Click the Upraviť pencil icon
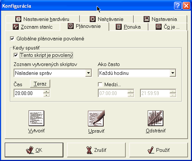Viewport: 192px width, 161px height. (96, 118)
